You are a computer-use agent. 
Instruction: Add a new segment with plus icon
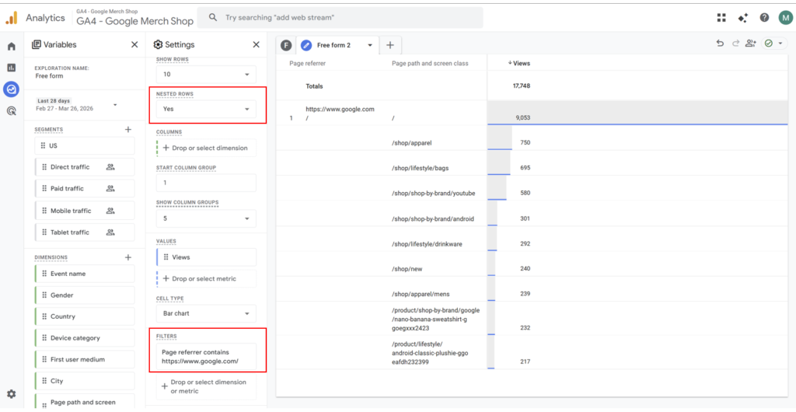[x=128, y=130]
